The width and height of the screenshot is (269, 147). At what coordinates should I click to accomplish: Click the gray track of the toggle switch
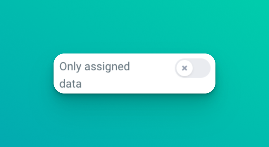pos(202,68)
